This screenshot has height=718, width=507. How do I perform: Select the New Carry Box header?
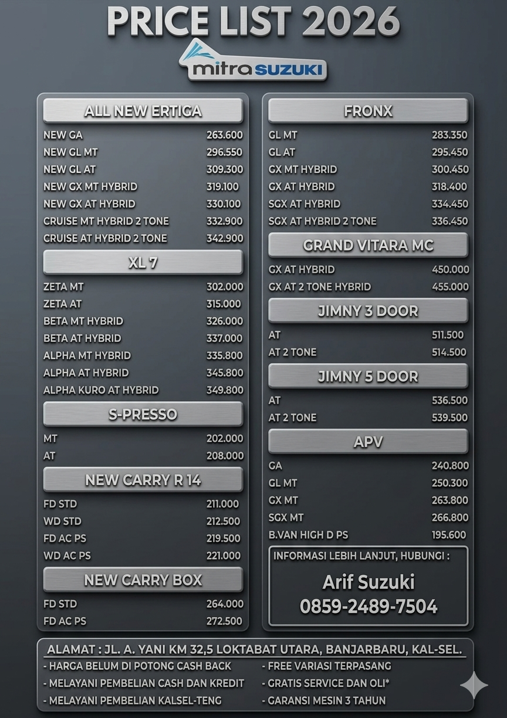[143, 580]
